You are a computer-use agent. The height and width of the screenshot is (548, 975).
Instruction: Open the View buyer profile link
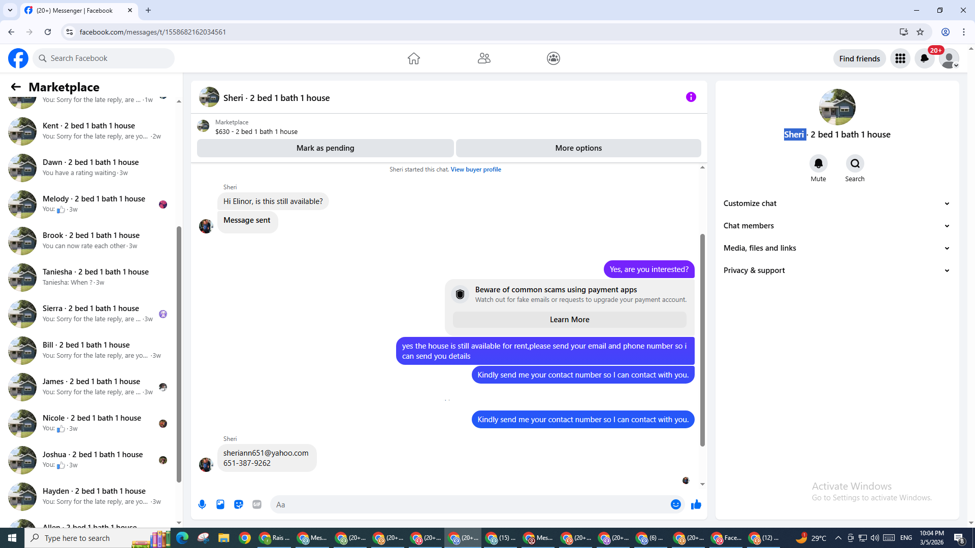pyautogui.click(x=475, y=169)
